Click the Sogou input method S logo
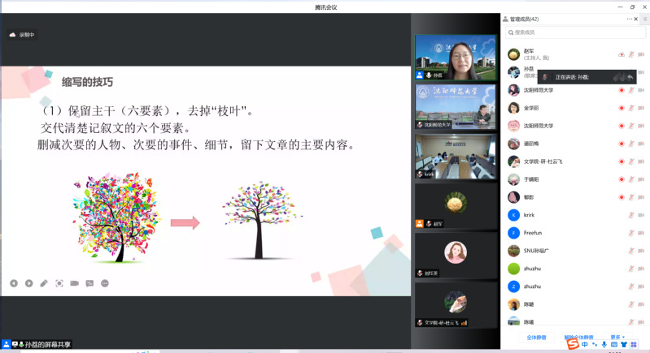 click(x=573, y=344)
